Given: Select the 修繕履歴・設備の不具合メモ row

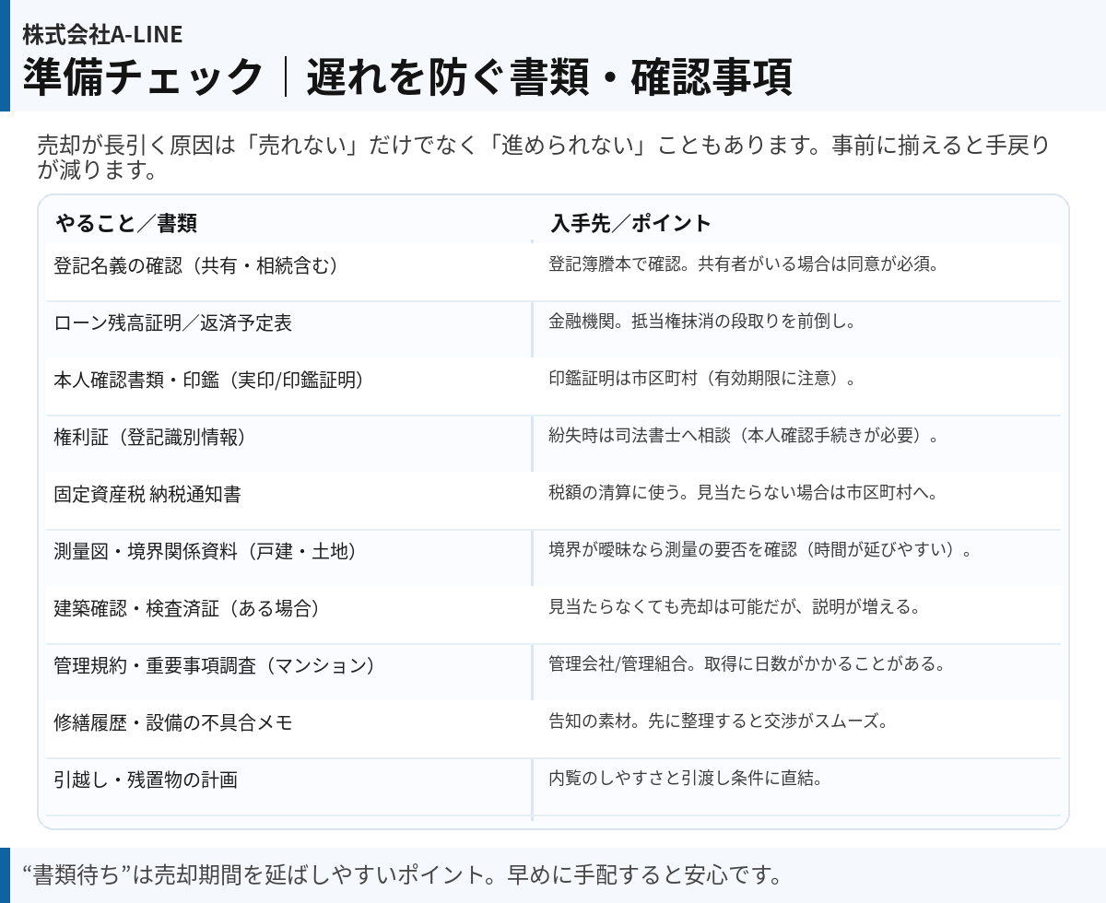Looking at the screenshot, I should coord(173,723).
